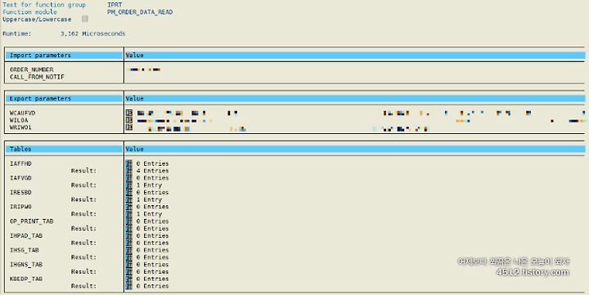589x295 pixels.
Task: Open the IAFFHD input table icon
Action: click(129, 163)
